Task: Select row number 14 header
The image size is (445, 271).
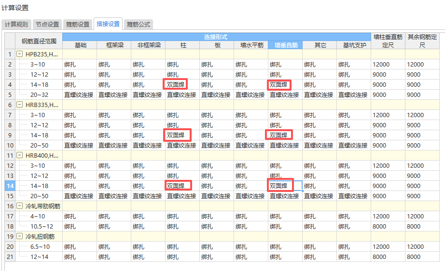Action: pyautogui.click(x=10, y=186)
